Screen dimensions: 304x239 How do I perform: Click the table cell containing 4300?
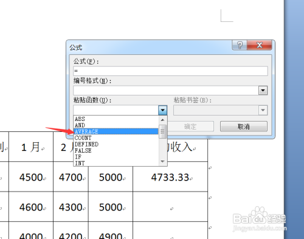click(71, 207)
